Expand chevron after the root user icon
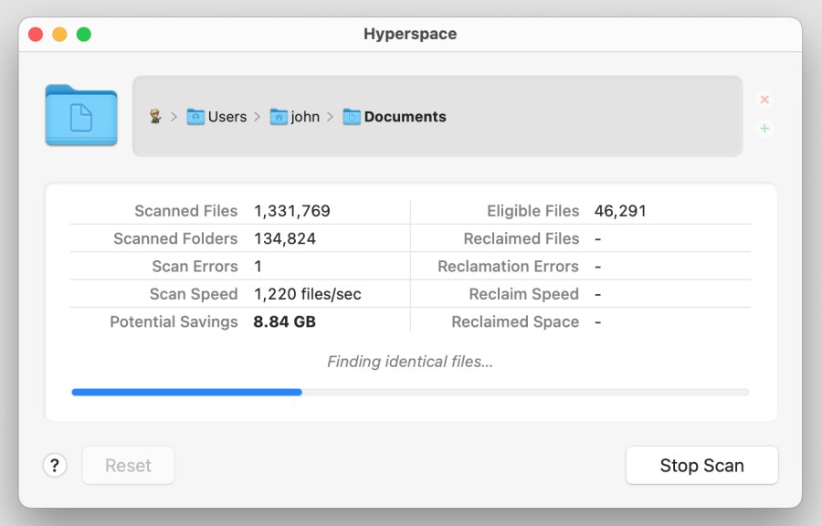This screenshot has height=526, width=822. click(x=174, y=116)
